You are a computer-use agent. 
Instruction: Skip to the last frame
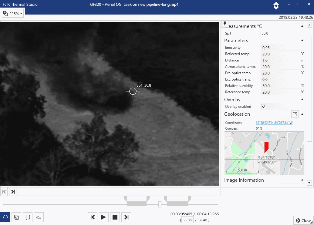127,217
